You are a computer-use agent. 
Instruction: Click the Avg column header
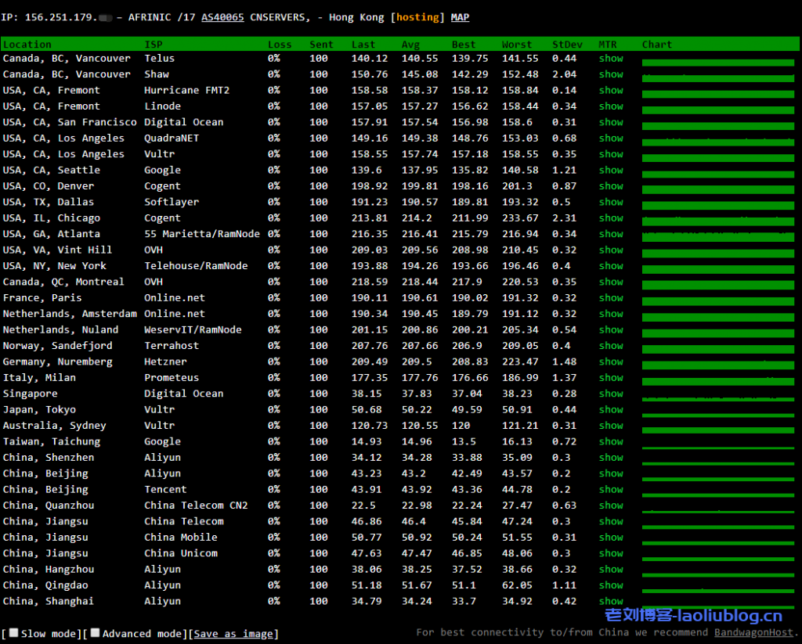point(410,45)
